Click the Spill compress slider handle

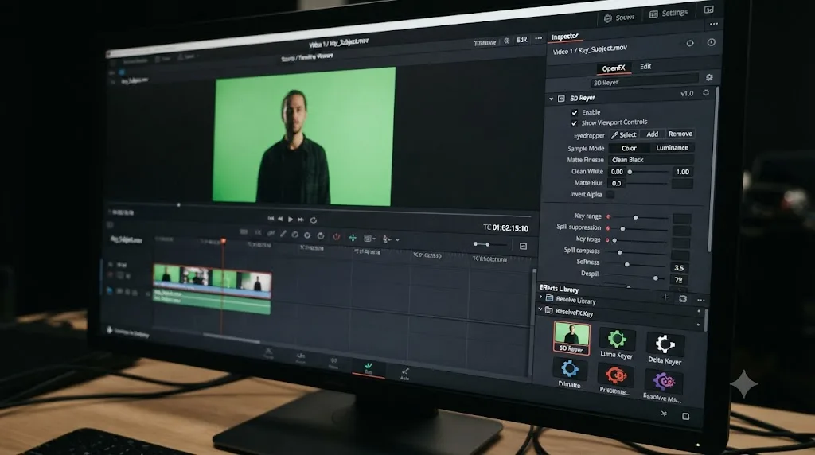pos(619,252)
